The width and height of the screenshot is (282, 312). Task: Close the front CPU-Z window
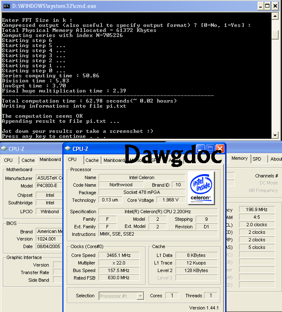(x=220, y=148)
